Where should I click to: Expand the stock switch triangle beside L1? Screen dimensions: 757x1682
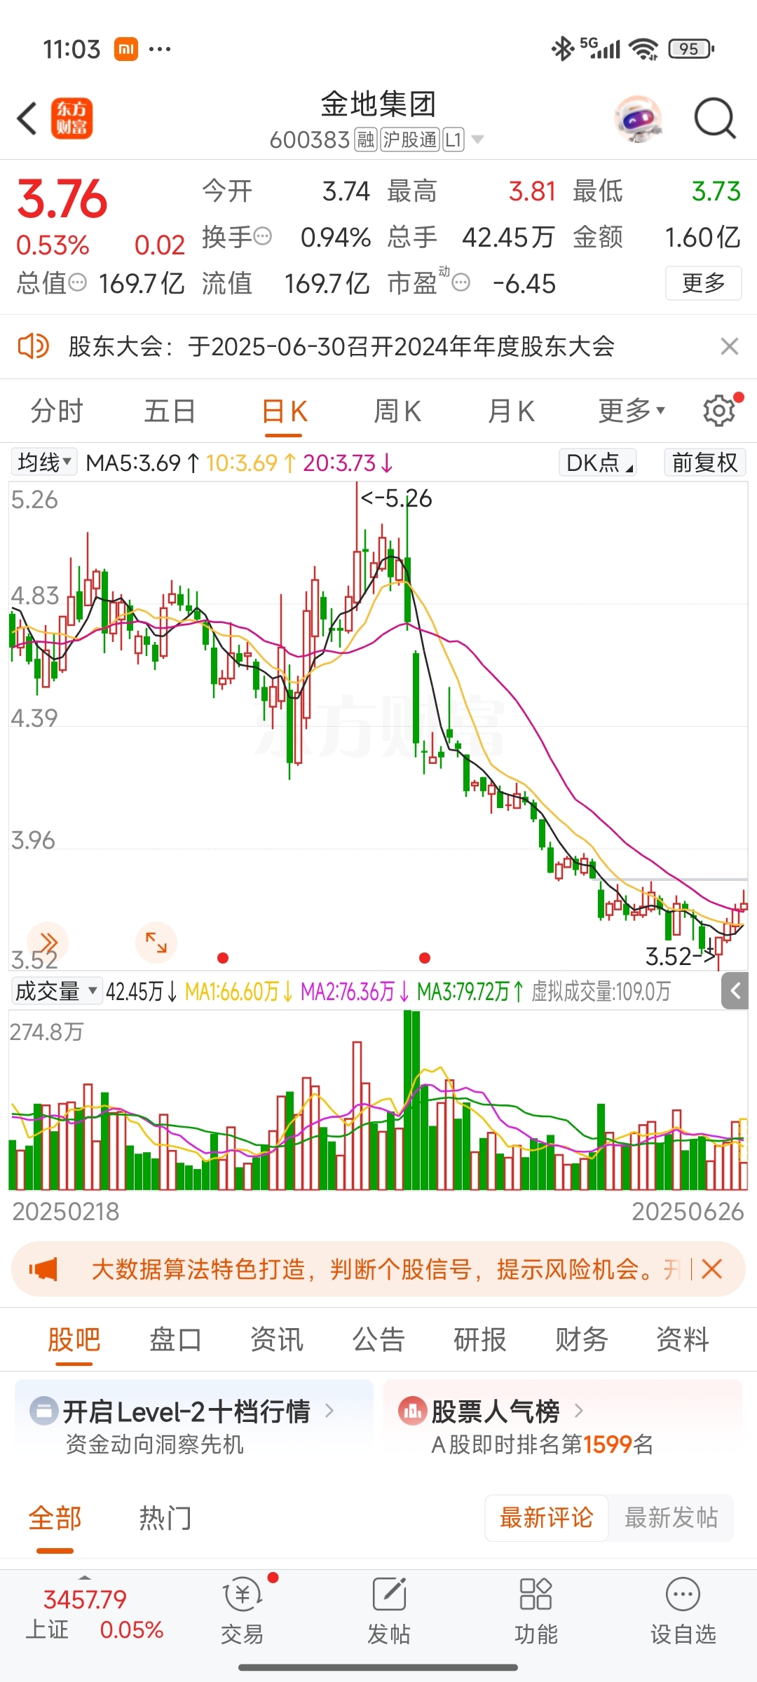pyautogui.click(x=478, y=139)
